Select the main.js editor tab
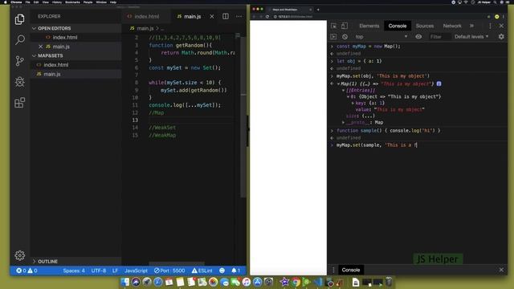The height and width of the screenshot is (289, 514). (192, 16)
